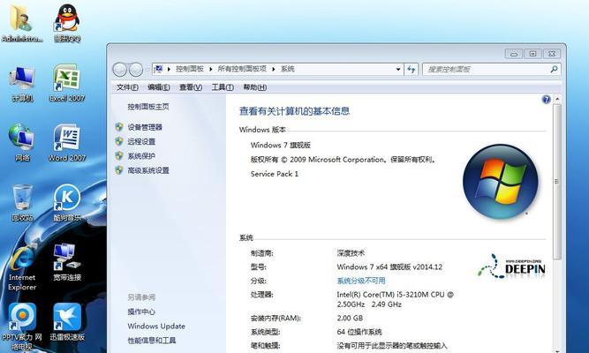The height and width of the screenshot is (353, 589).
Task: Click the scrollbar up arrow
Action: click(556, 99)
